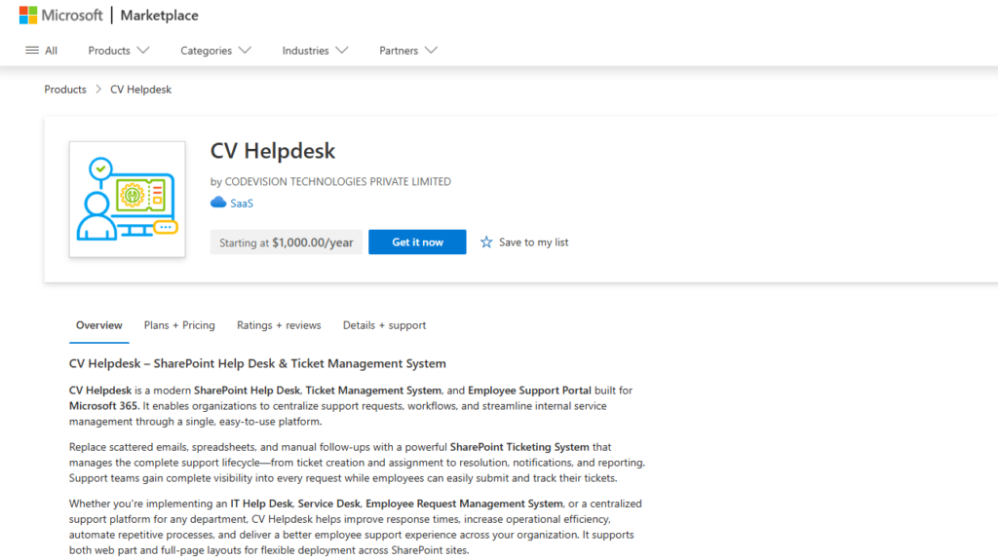Expand the Industries dropdown
The image size is (998, 560).
coord(315,51)
